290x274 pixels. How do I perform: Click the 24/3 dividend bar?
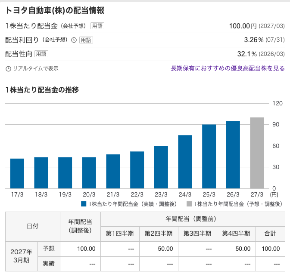pyautogui.click(x=185, y=162)
